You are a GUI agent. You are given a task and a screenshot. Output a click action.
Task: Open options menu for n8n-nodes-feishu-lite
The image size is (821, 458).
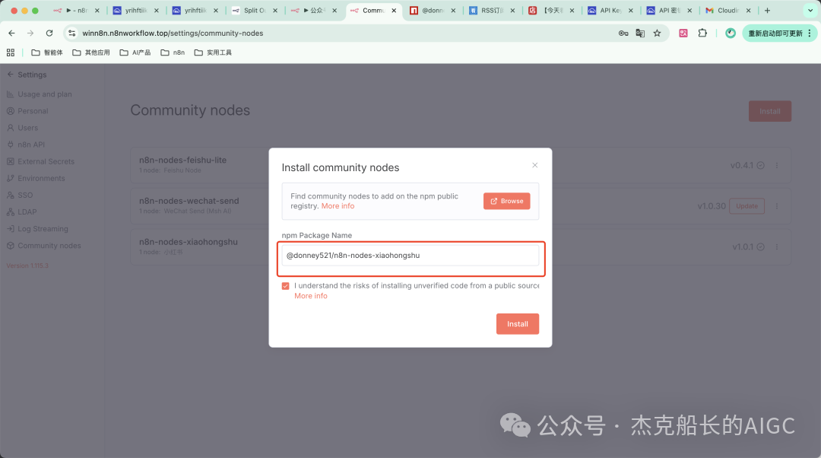click(777, 166)
